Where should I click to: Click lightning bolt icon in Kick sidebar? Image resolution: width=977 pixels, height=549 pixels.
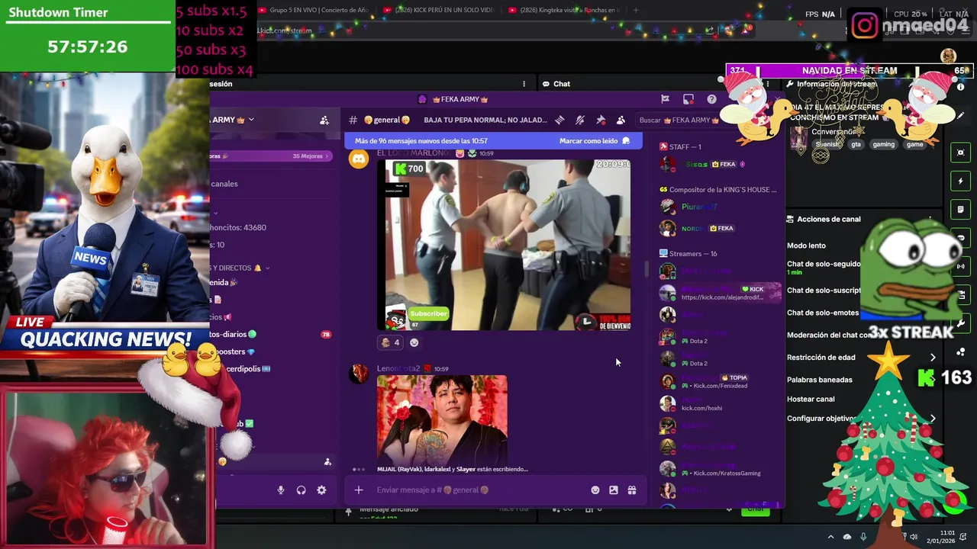point(961,181)
